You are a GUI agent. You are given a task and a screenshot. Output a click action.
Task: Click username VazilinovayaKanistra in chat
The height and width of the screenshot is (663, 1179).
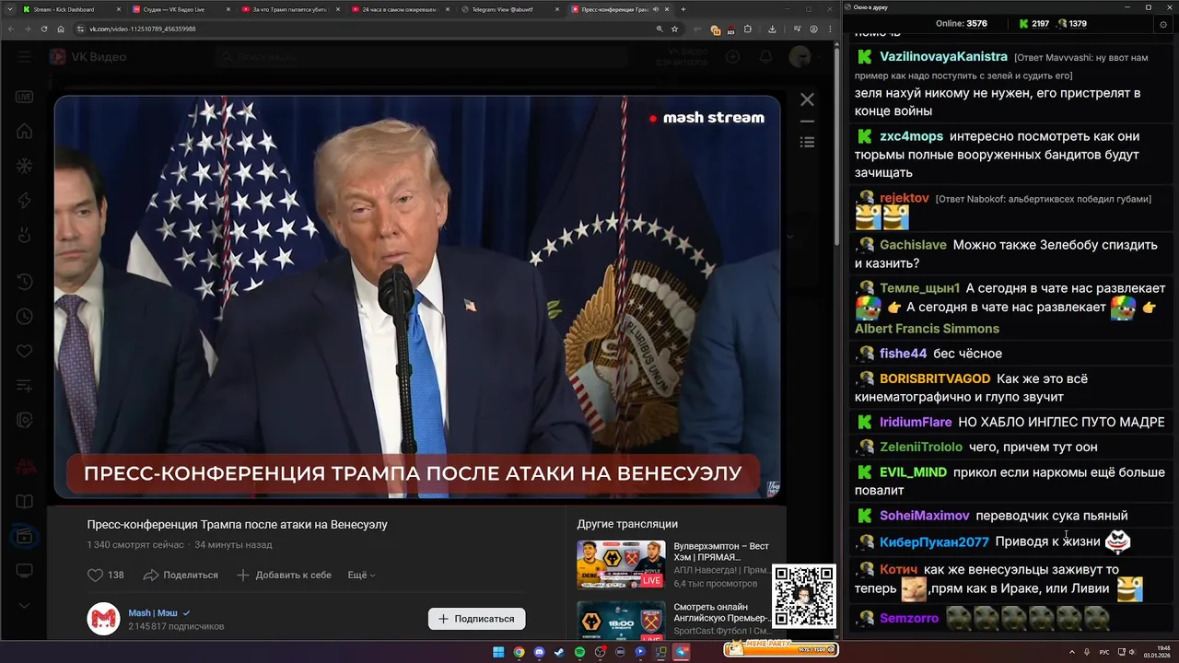point(943,57)
